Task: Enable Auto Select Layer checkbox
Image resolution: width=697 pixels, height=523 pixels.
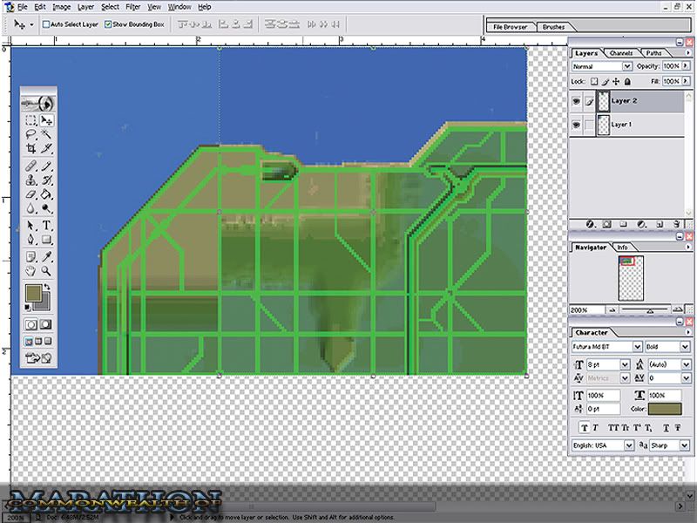Action: (46, 24)
